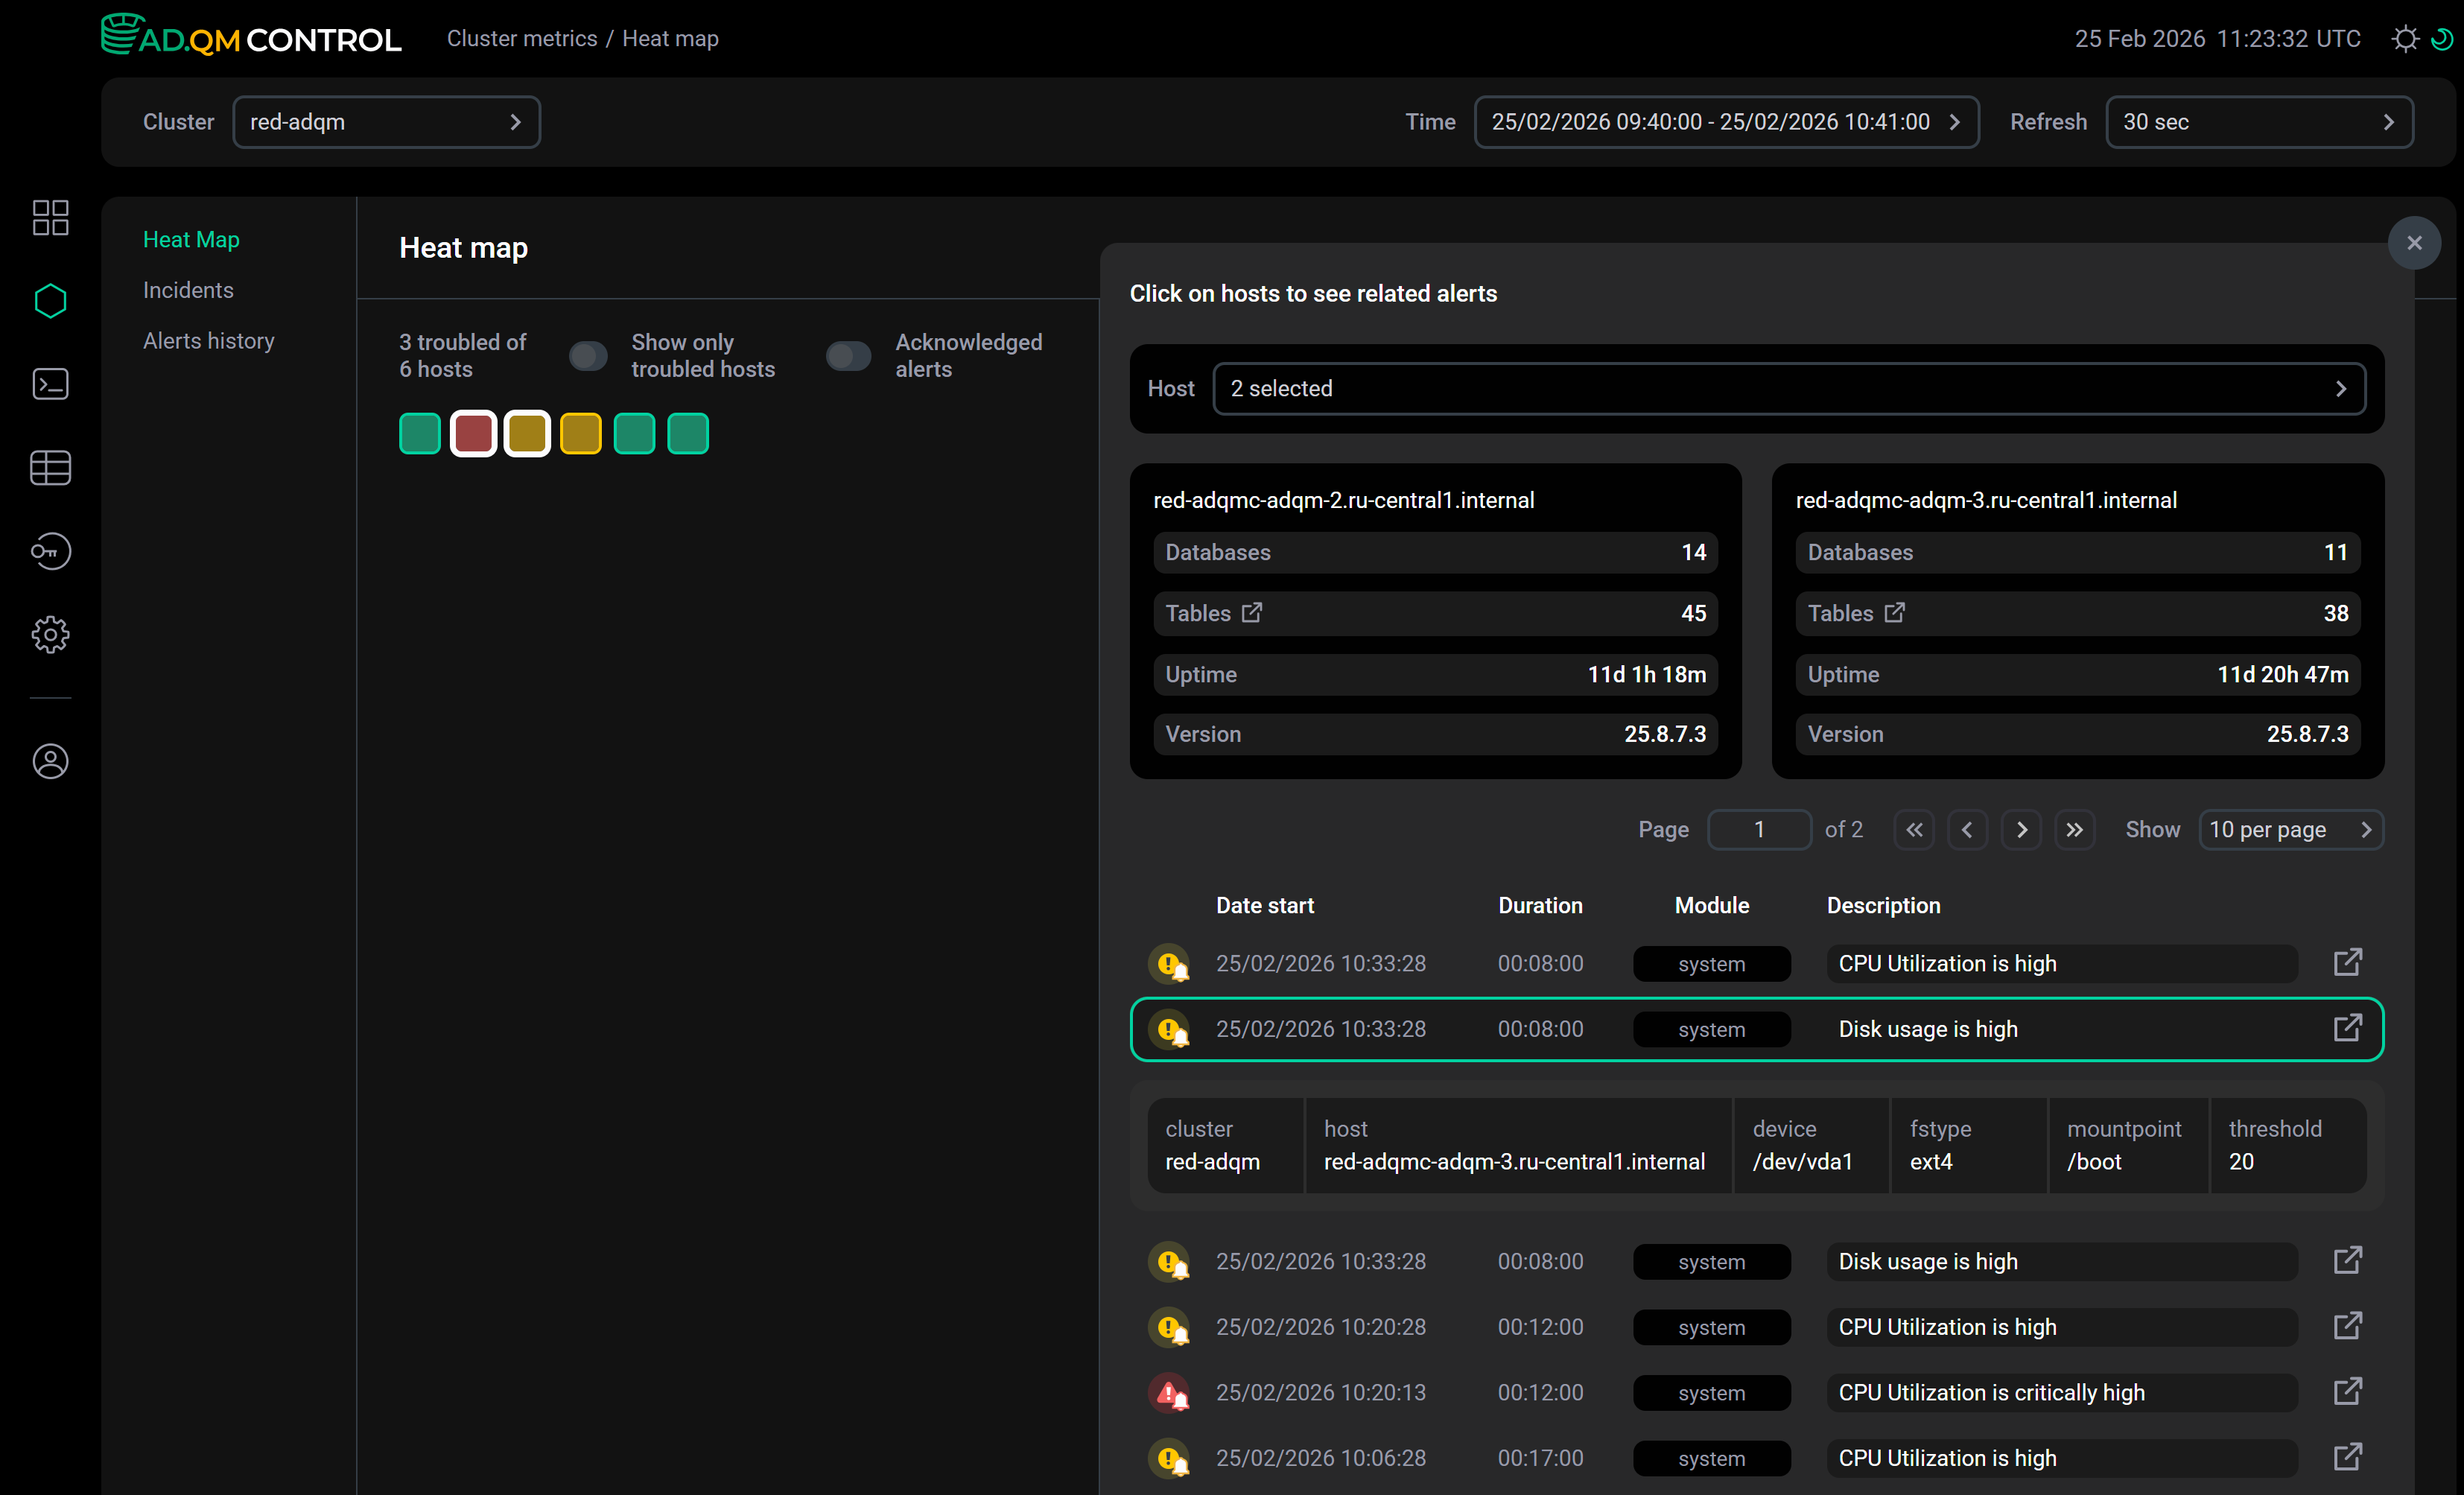Open external link for 10:33:28 CPU Utilization alert
This screenshot has height=1495, width=2464.
[2347, 962]
